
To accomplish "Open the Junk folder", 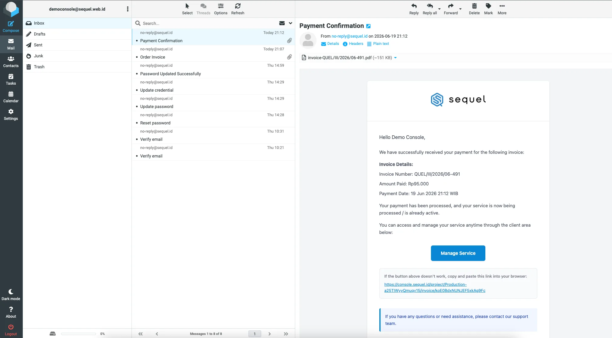I will pyautogui.click(x=77, y=56).
